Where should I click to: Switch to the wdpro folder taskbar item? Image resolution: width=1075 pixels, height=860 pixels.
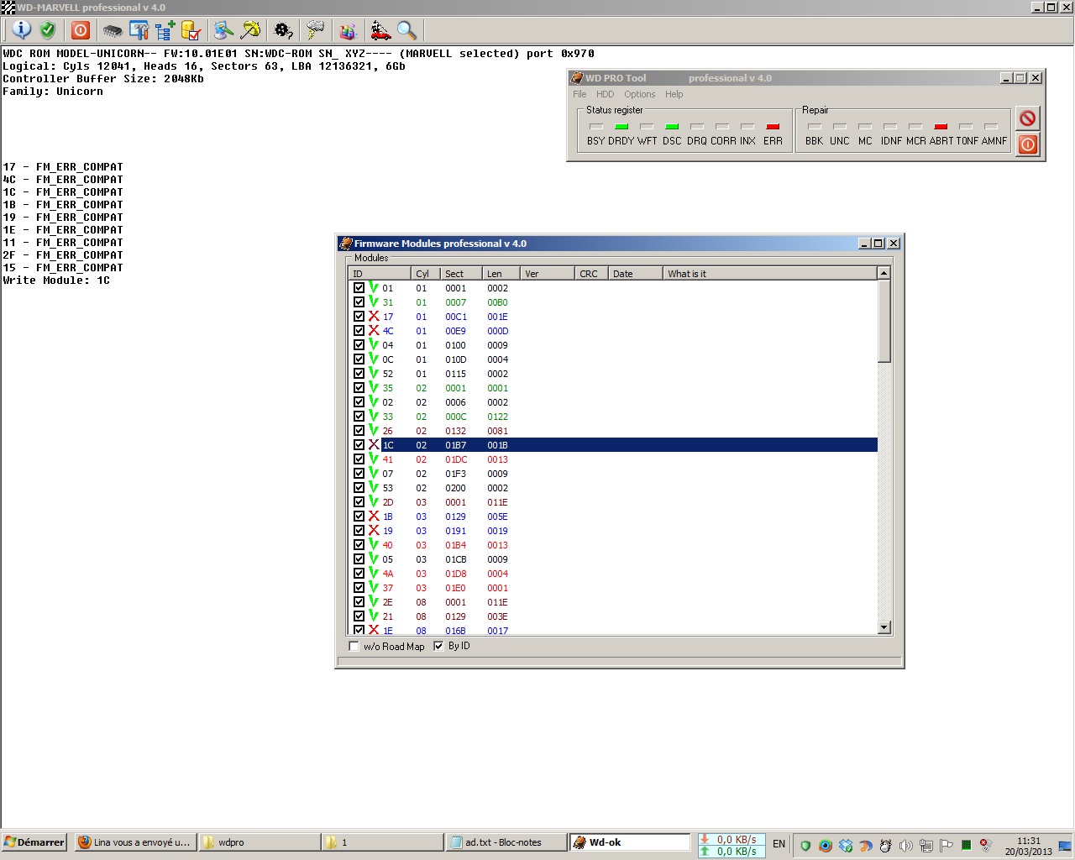pyautogui.click(x=260, y=842)
